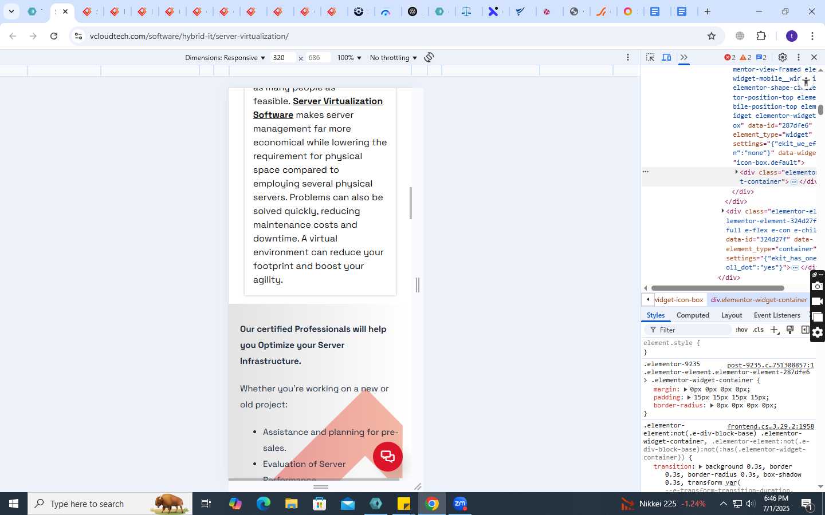This screenshot has width=825, height=515.
Task: Switch to the Computed tab
Action: [x=693, y=315]
